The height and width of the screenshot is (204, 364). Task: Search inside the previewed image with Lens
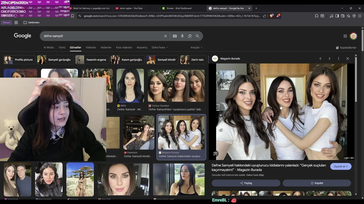coord(215,154)
